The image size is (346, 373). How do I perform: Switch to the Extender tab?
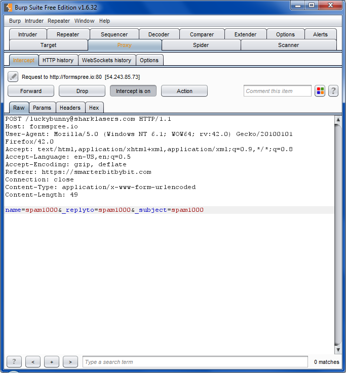click(x=245, y=34)
